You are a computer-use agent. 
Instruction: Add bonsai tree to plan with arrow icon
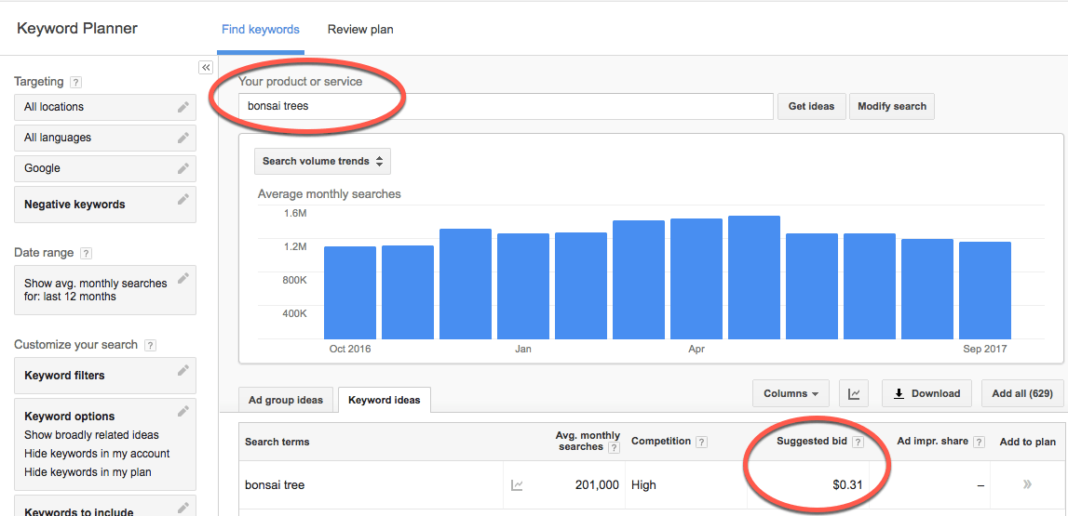(x=1027, y=485)
